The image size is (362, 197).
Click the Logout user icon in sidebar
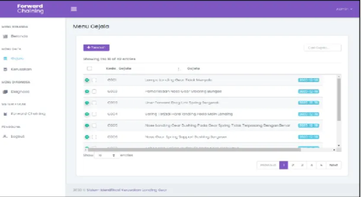coord(5,136)
